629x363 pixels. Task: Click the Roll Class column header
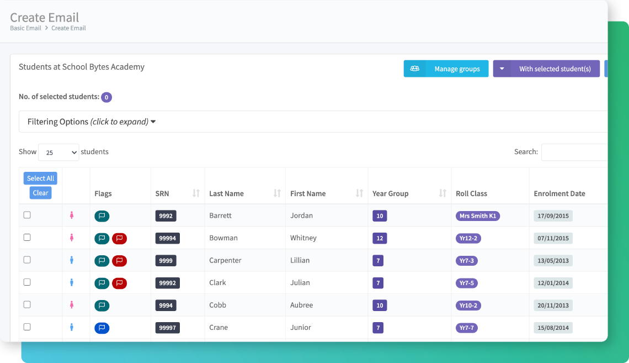471,193
